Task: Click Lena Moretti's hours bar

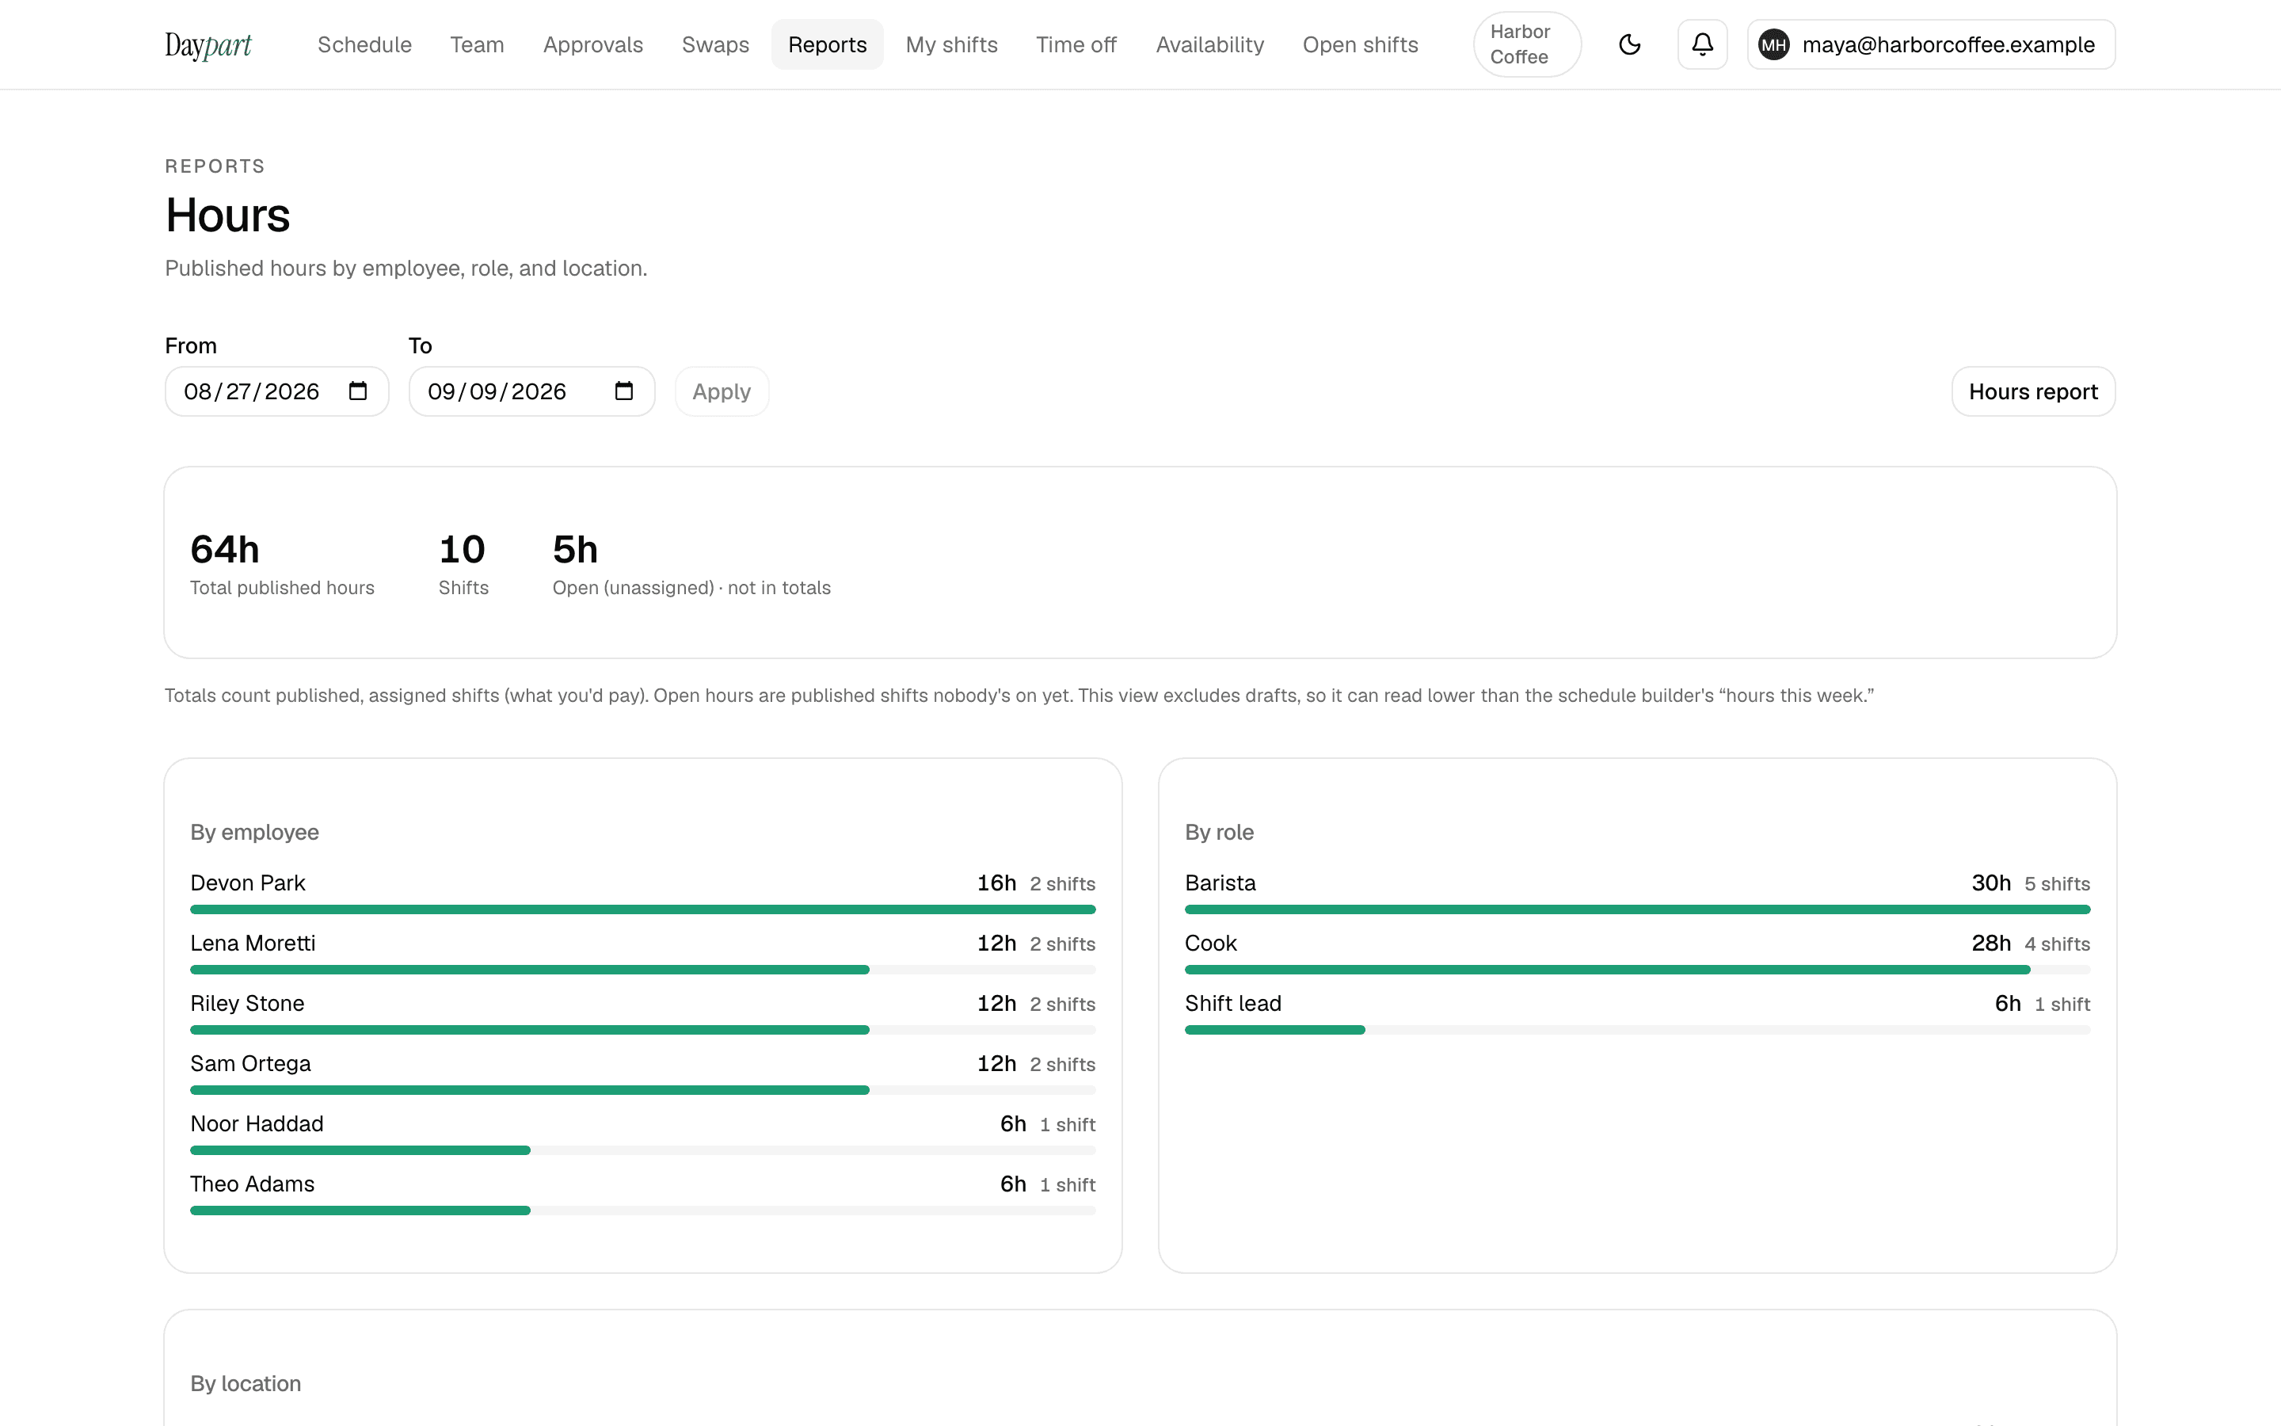Action: coord(643,970)
